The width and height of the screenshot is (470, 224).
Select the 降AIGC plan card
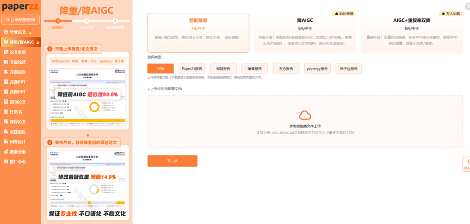click(x=305, y=33)
